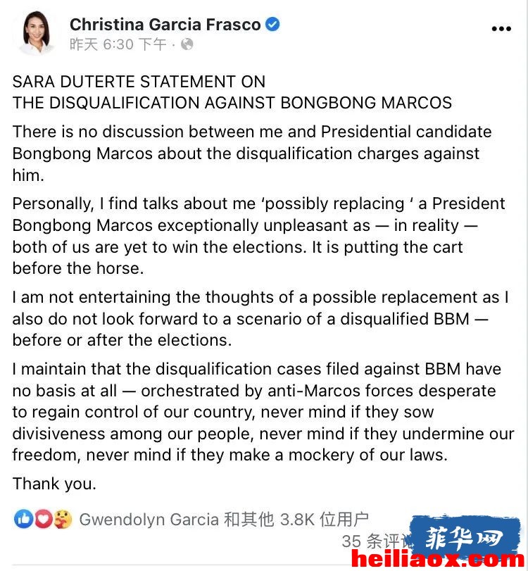Click the globe public-privacy icon
The image size is (528, 571).
[x=187, y=44]
